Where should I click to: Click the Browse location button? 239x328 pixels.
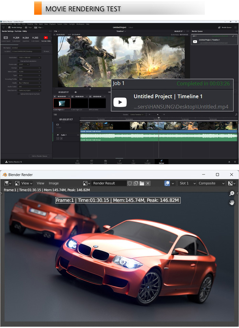pos(46,51)
